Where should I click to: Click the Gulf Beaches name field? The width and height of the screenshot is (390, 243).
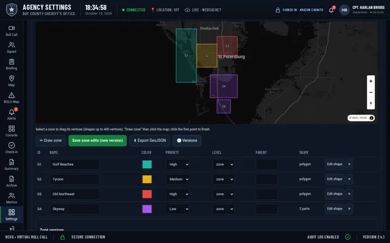[x=75, y=164]
